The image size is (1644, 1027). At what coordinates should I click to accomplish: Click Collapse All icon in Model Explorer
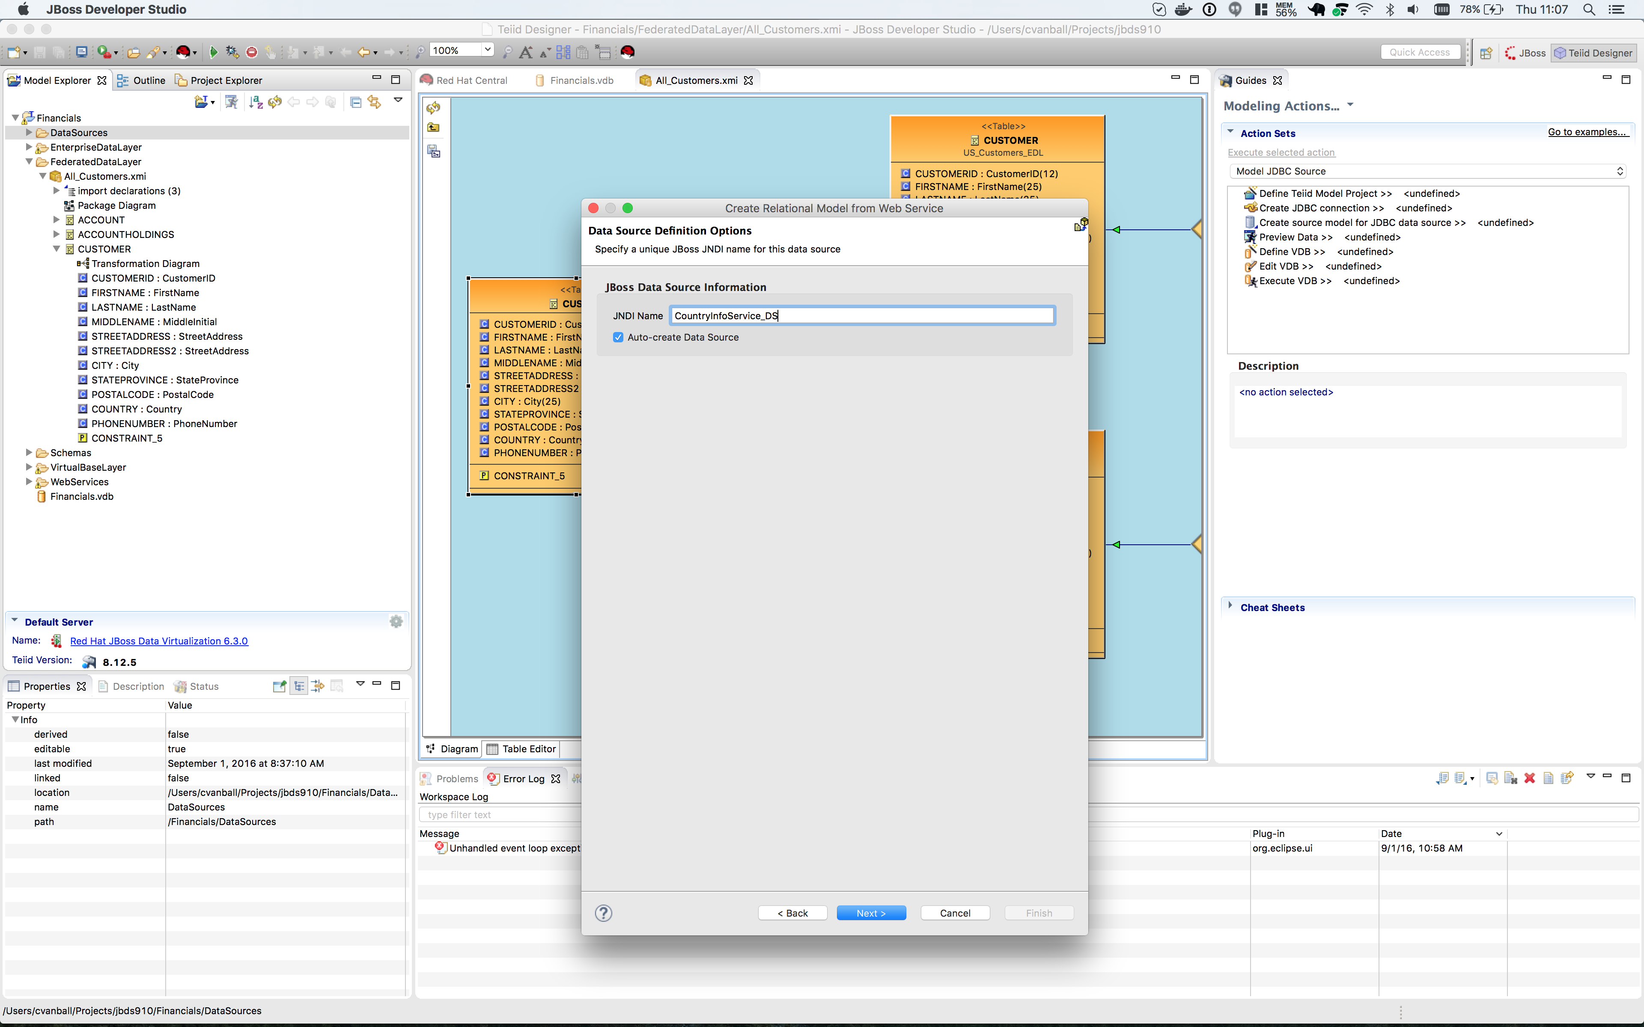click(355, 102)
